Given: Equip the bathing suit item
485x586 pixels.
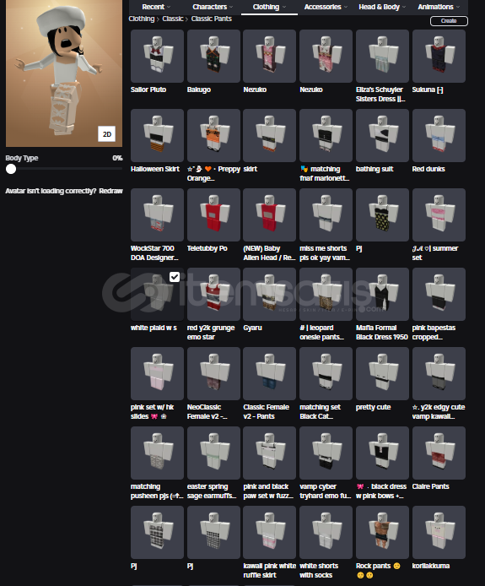Looking at the screenshot, I should [x=382, y=135].
